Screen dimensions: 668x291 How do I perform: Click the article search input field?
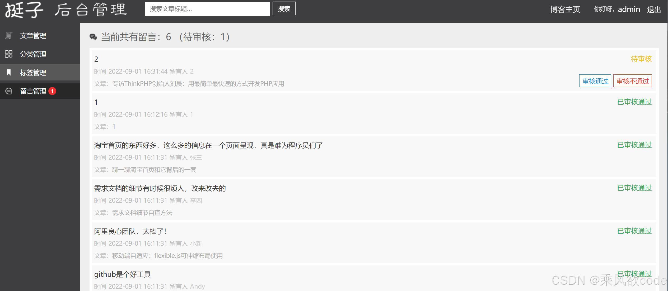coord(207,8)
